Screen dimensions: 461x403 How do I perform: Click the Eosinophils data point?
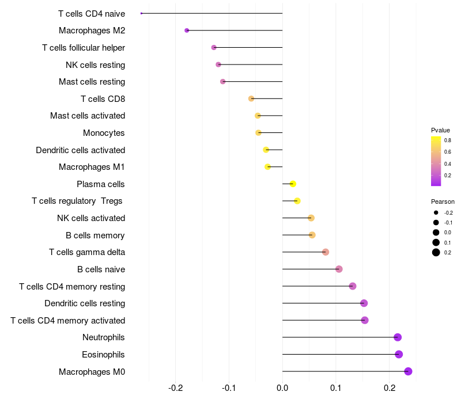click(399, 354)
